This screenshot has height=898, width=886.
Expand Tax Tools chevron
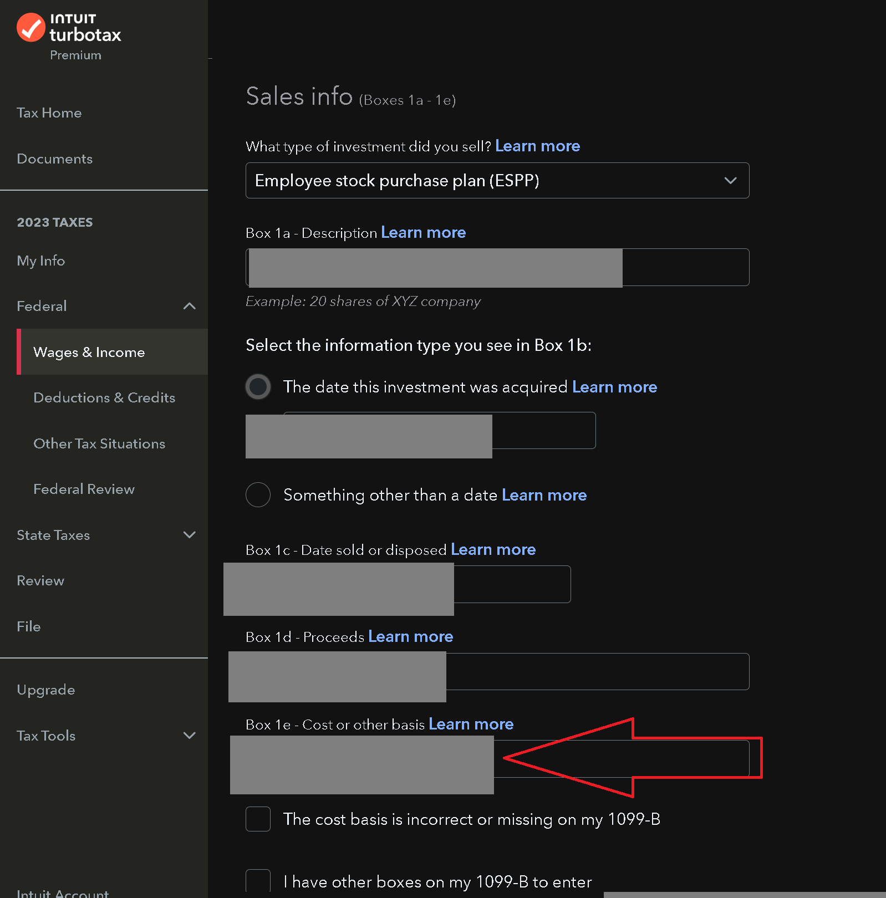[190, 736]
